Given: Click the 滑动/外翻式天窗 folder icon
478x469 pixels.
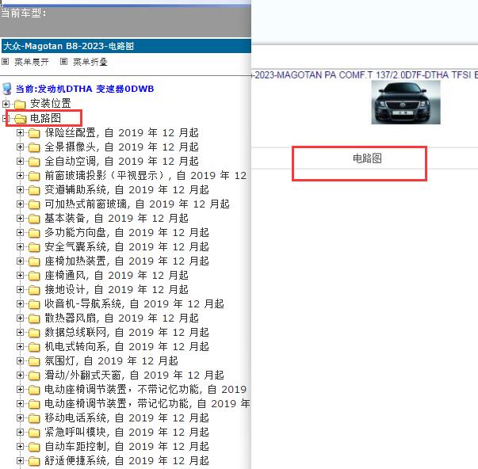Looking at the screenshot, I should [34, 376].
